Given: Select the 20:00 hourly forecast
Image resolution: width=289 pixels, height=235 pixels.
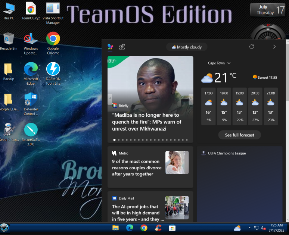Looking at the screenshot, I should click(255, 106).
